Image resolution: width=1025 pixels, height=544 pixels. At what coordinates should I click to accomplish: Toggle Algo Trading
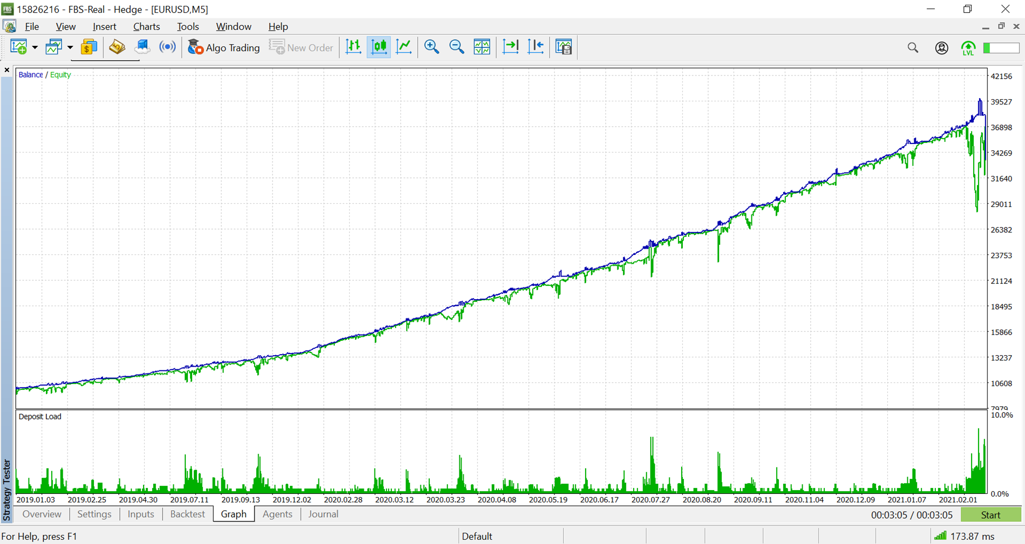(224, 47)
